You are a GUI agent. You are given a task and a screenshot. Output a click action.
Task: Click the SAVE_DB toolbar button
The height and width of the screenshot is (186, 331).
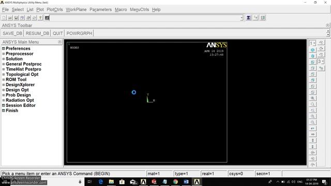[12, 33]
